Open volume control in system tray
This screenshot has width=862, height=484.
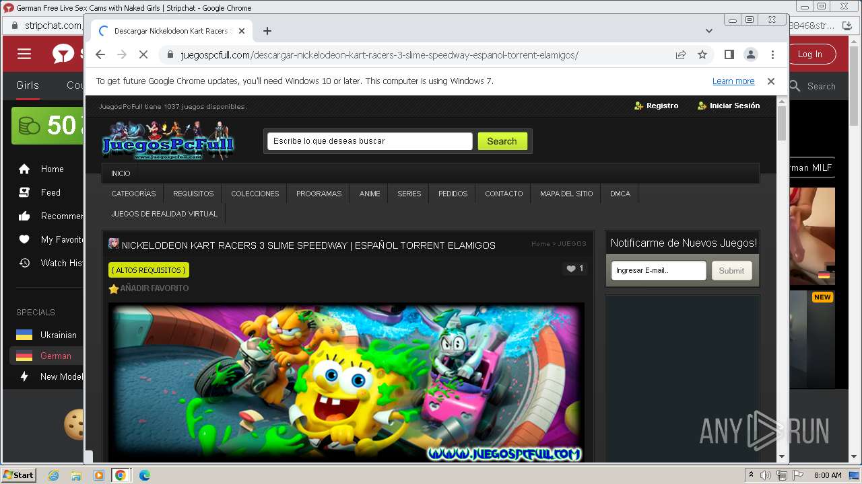pos(766,475)
